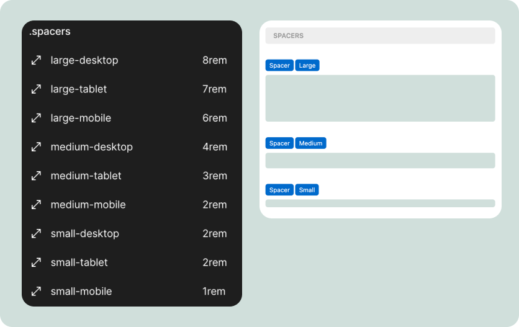The height and width of the screenshot is (327, 519).
Task: Select the small-mobile variable name
Action: (81, 291)
